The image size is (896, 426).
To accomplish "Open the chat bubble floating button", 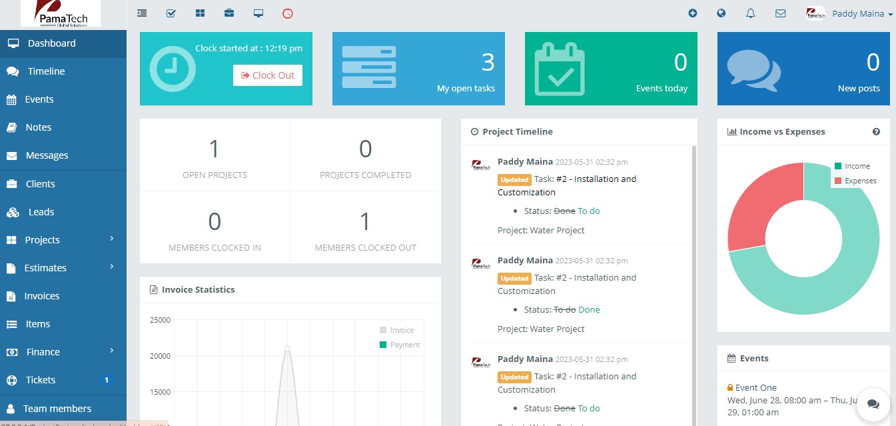I will click(x=873, y=404).
